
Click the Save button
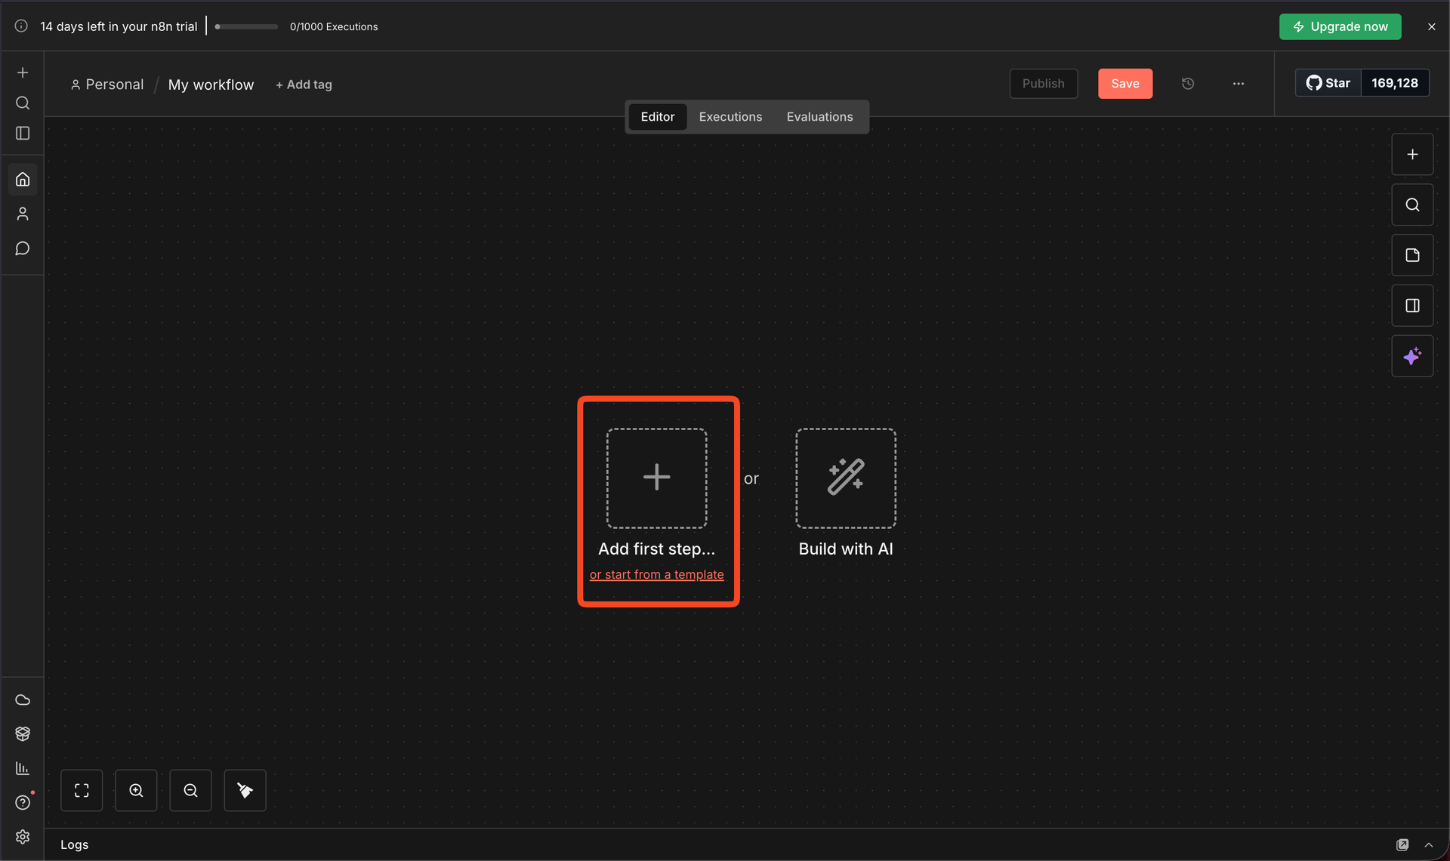(1125, 84)
